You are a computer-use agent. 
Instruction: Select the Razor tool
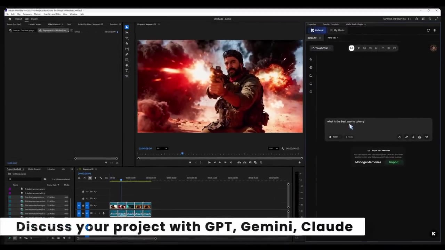[x=127, y=43]
